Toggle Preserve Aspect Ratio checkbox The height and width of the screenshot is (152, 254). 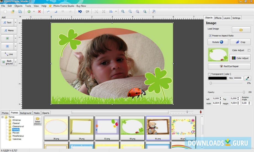[x=210, y=36]
